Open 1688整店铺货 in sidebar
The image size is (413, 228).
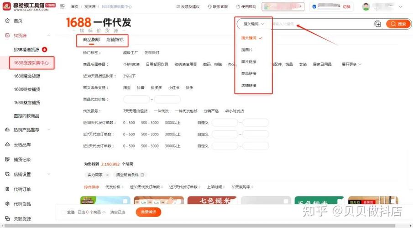coord(27,103)
